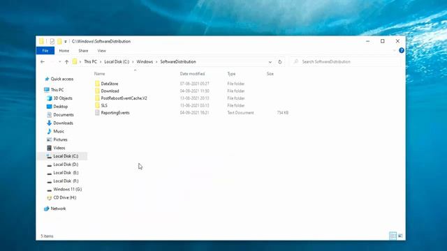The image size is (447, 251).
Task: Click the Downloads arrow icon in sidebar
Action: [x=50, y=123]
